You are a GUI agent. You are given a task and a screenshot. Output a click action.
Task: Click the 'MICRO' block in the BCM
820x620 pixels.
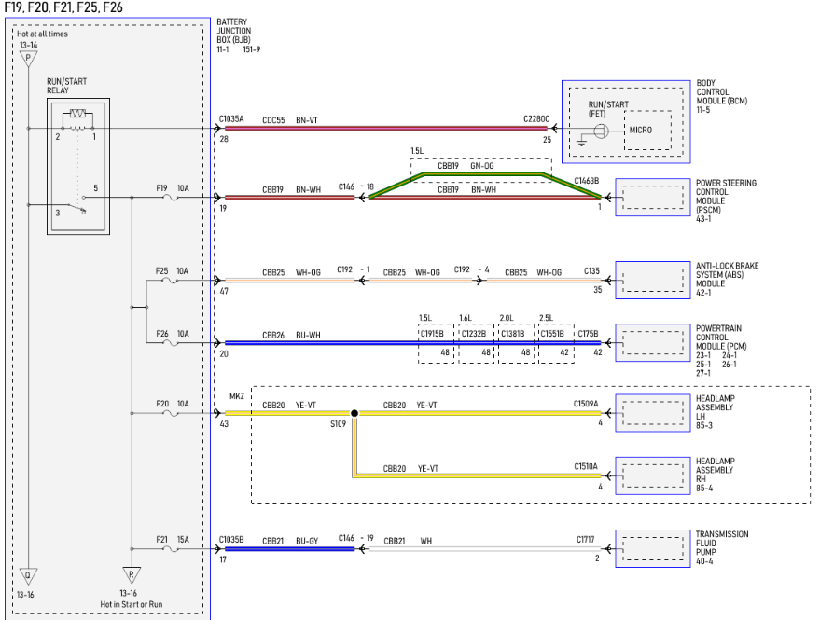648,131
